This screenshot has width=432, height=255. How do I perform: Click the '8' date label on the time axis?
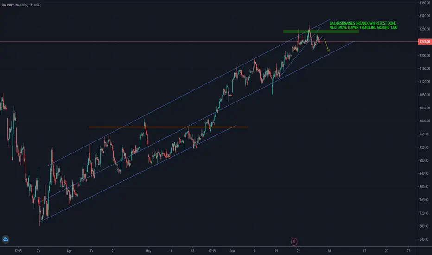(x=254, y=251)
